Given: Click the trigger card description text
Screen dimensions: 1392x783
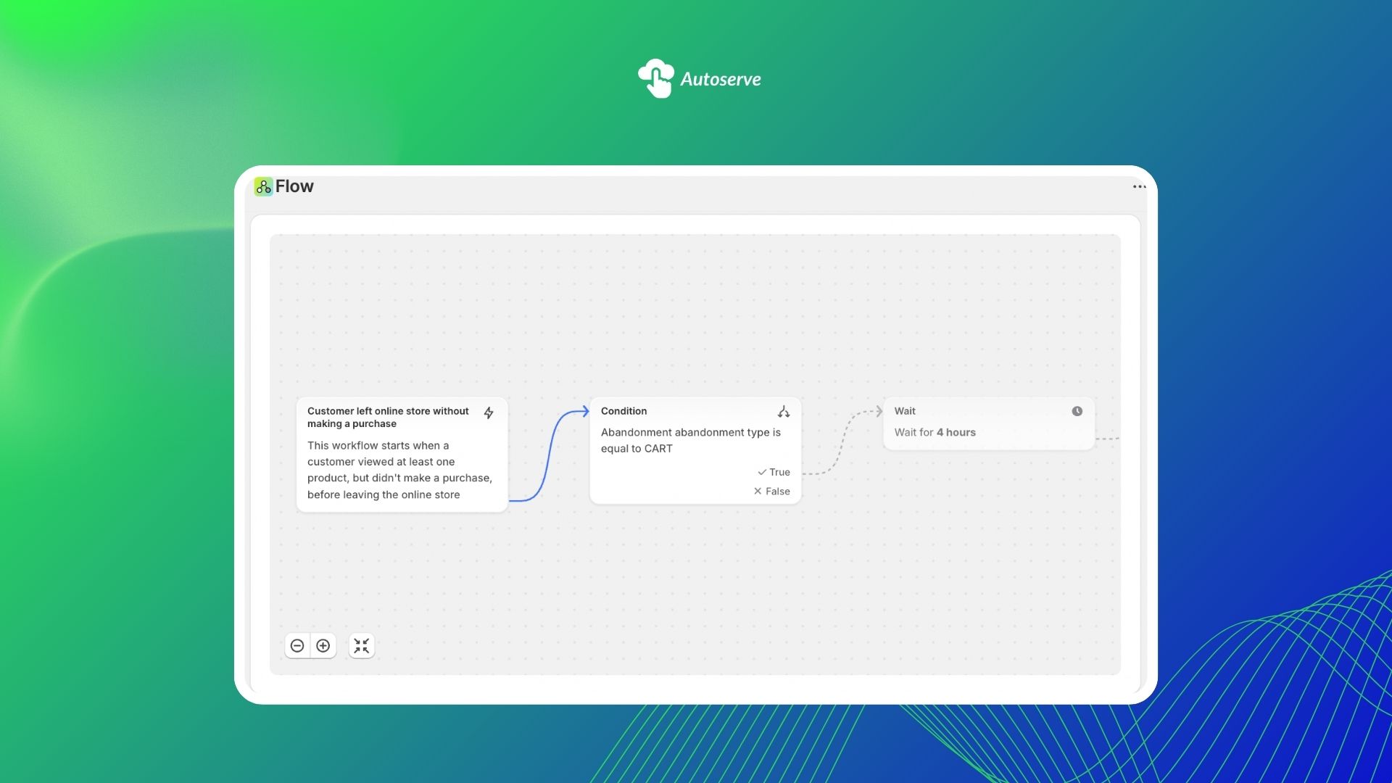Looking at the screenshot, I should [399, 470].
